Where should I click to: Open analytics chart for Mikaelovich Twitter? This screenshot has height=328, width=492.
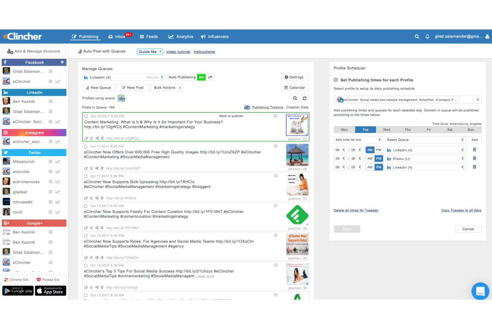[58, 162]
